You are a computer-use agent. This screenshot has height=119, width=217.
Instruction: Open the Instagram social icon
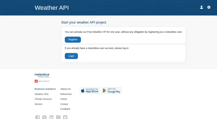pyautogui.click(x=58, y=117)
